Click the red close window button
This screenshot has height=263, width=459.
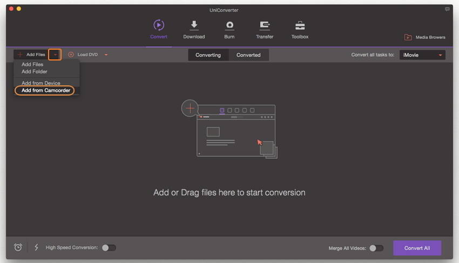(x=11, y=9)
